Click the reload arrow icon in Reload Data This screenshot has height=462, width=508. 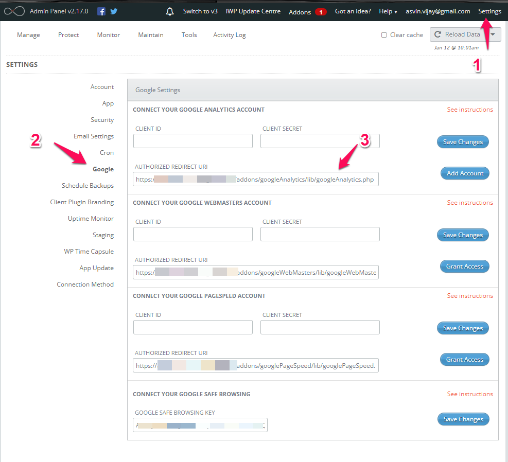click(x=437, y=34)
